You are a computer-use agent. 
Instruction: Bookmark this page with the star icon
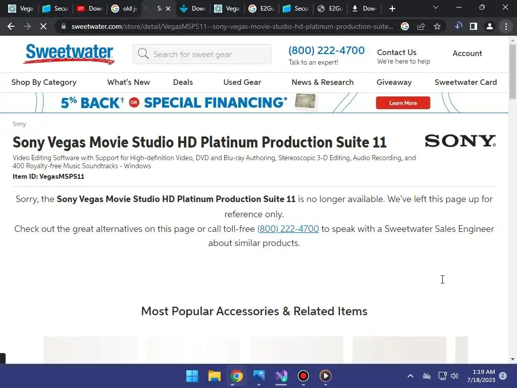coord(437,26)
